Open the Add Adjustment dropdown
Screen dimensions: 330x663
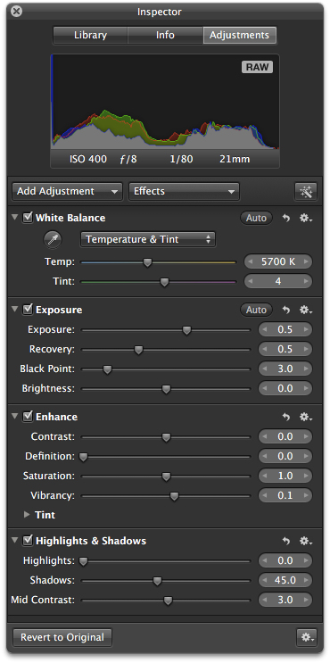click(x=67, y=192)
